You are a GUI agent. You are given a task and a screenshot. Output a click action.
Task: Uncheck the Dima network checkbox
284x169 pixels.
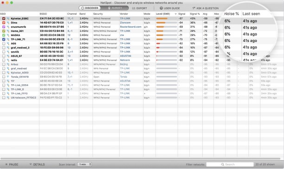pyautogui.click(x=4, y=23)
